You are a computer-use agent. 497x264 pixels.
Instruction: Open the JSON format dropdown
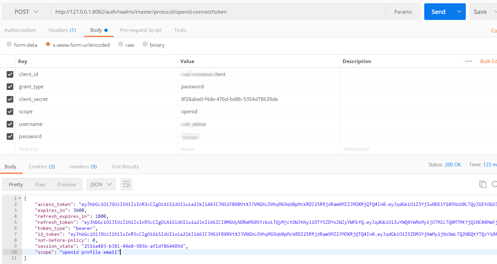point(101,184)
